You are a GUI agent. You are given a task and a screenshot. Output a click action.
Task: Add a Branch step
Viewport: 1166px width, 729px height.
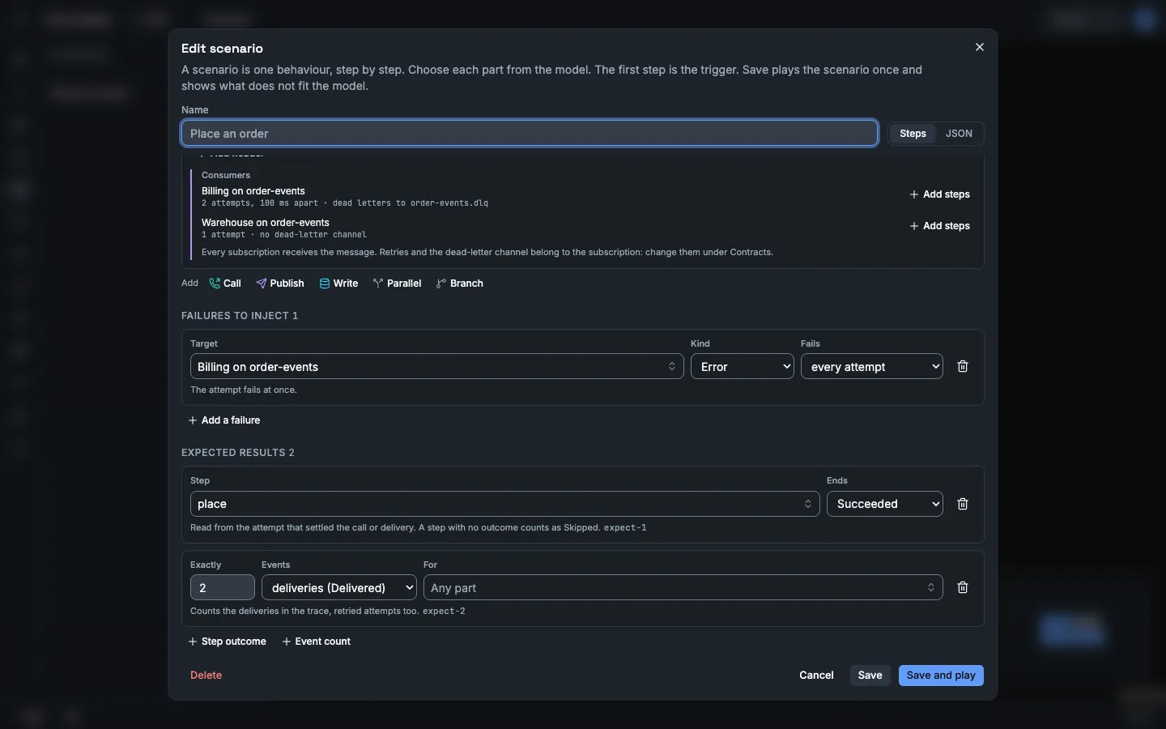(x=460, y=283)
